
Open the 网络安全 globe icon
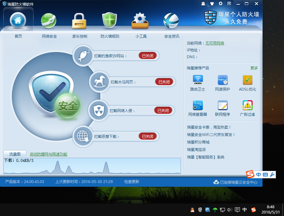48,21
